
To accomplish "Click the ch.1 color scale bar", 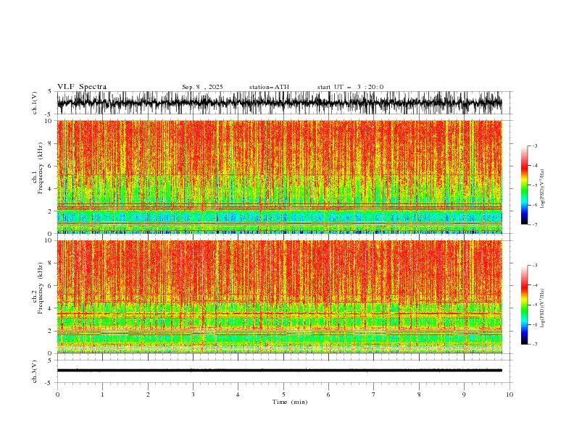I will (524, 185).
